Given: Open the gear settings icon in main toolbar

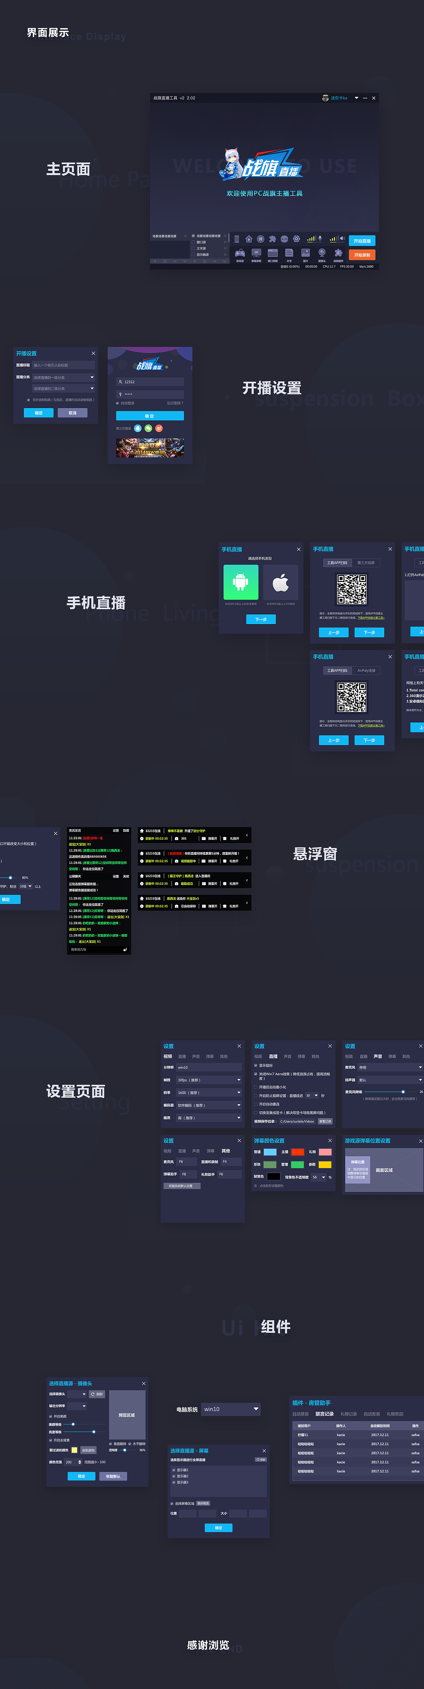Looking at the screenshot, I should pyautogui.click(x=296, y=239).
